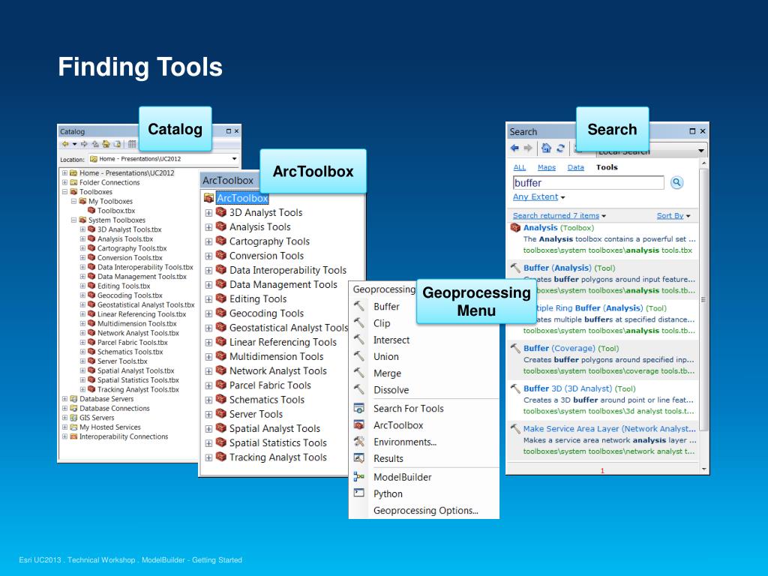Expand Folder Connections in Catalog tree

coord(64,182)
